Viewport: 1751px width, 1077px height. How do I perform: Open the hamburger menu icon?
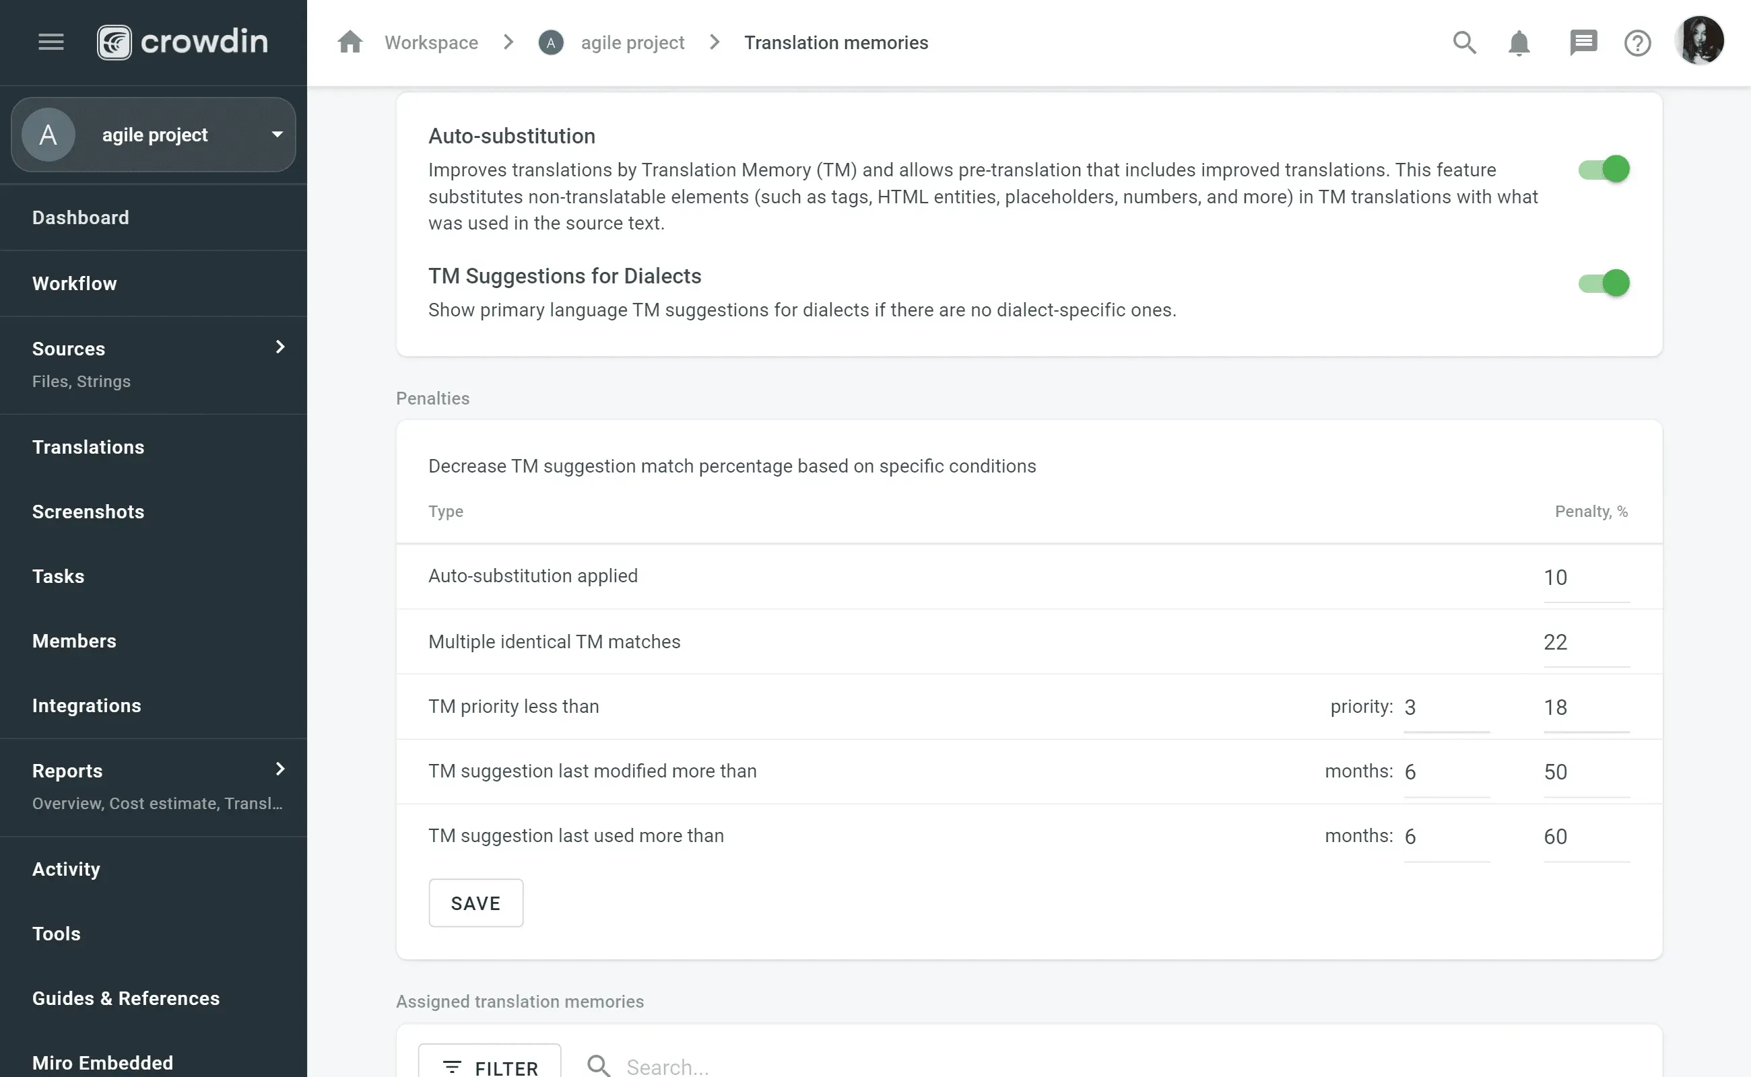tap(51, 42)
